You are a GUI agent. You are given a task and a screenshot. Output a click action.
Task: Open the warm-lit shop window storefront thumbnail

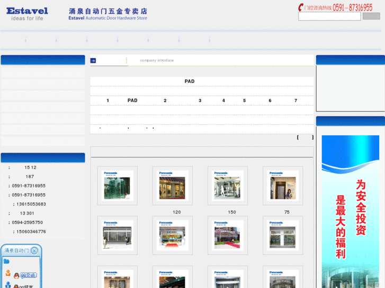tap(172, 185)
